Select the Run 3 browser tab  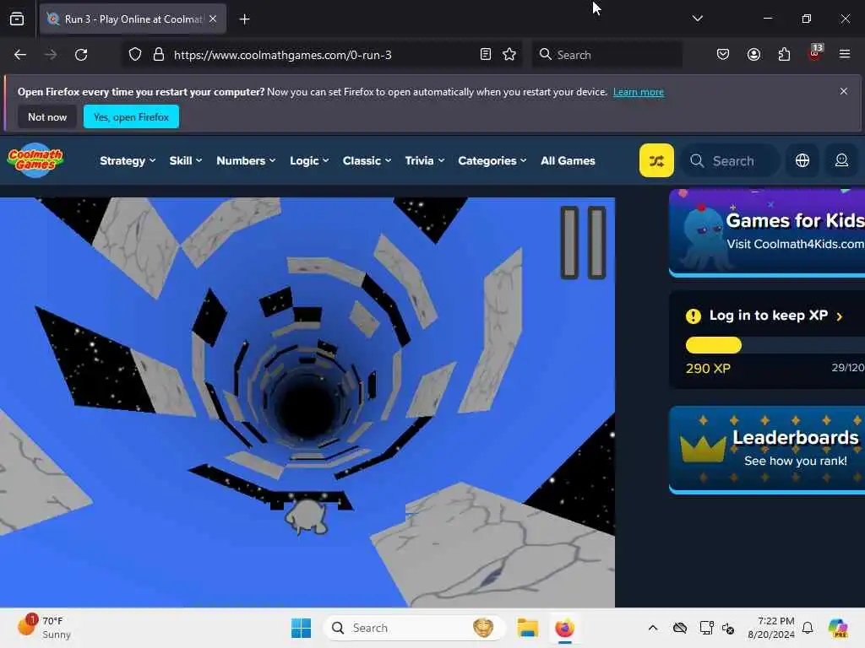(x=133, y=19)
